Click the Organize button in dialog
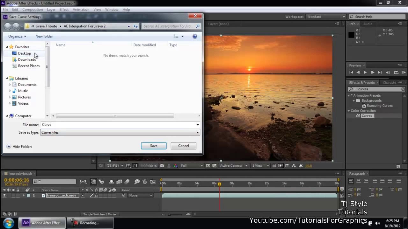 [17, 36]
